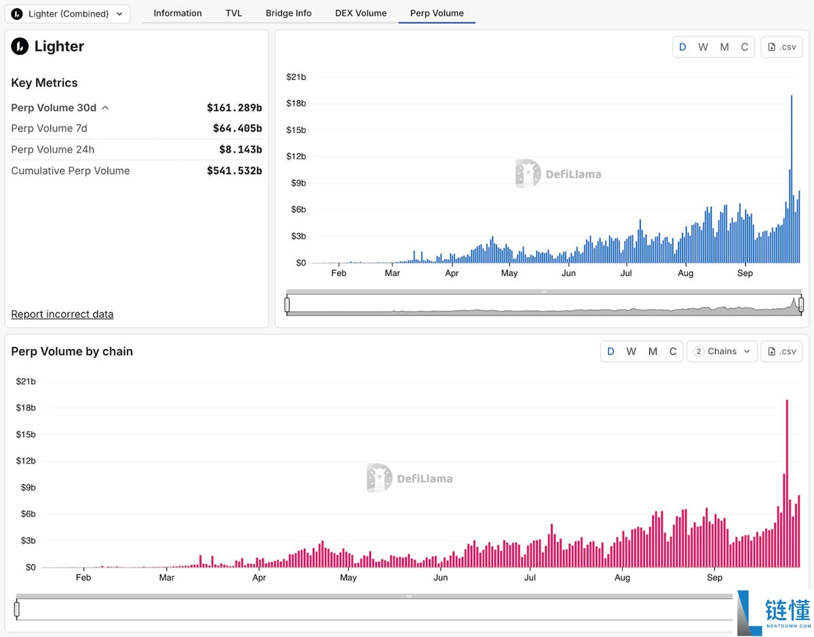Click the $541.532b value
Screen dimensions: 814x637
click(x=234, y=171)
